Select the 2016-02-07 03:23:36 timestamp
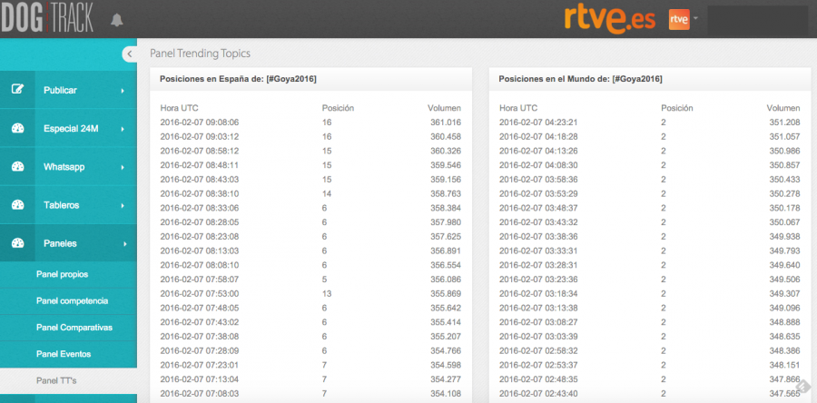 (538, 279)
